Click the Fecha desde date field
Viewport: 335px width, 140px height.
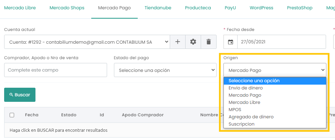point(282,42)
